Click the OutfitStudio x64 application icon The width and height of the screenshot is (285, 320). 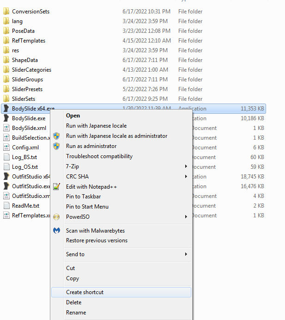pyautogui.click(x=6, y=176)
